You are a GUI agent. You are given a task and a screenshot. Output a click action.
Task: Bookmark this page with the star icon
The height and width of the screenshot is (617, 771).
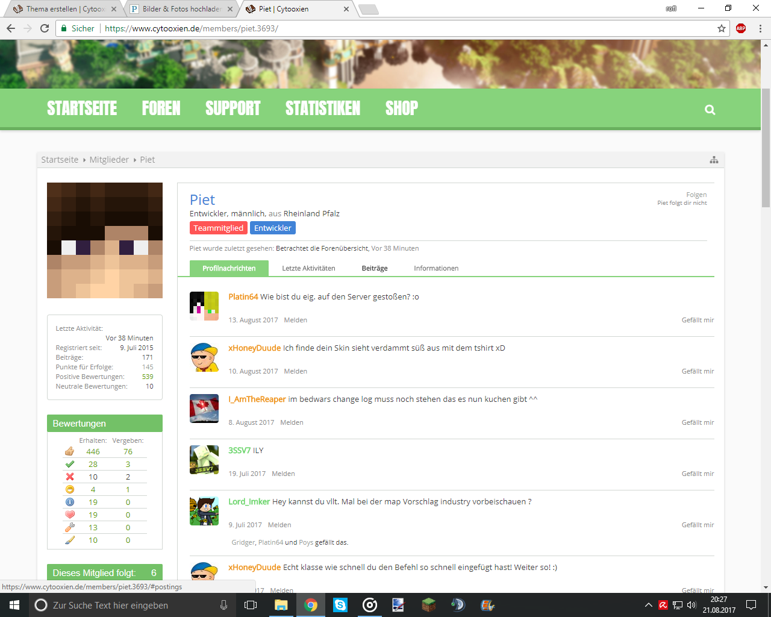tap(722, 28)
